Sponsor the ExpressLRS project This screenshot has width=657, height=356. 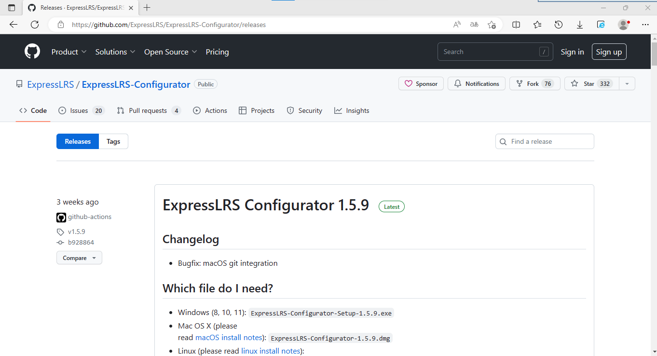[x=421, y=83]
